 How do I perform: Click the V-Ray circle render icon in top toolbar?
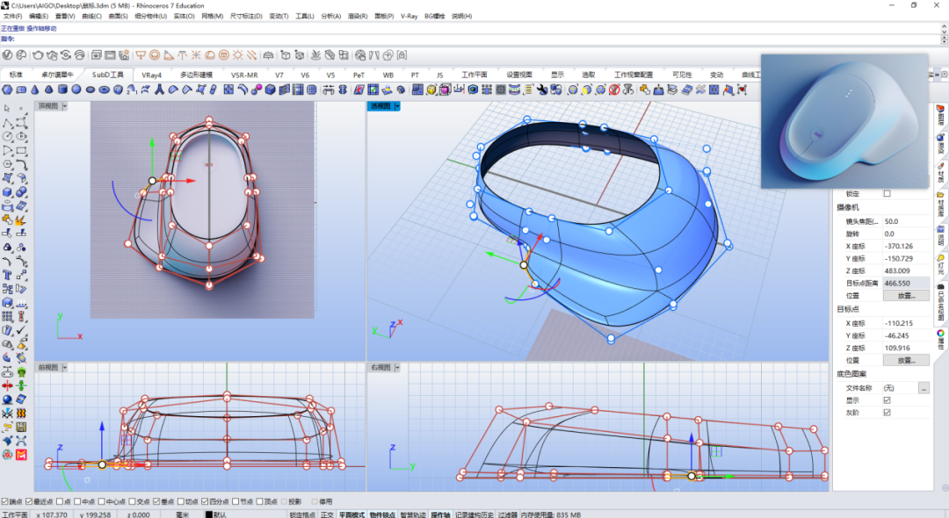(7, 55)
